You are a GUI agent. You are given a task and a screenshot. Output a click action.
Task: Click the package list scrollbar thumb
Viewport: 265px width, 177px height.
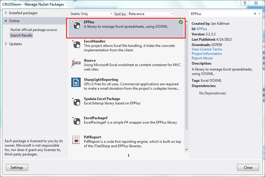coord(187,76)
